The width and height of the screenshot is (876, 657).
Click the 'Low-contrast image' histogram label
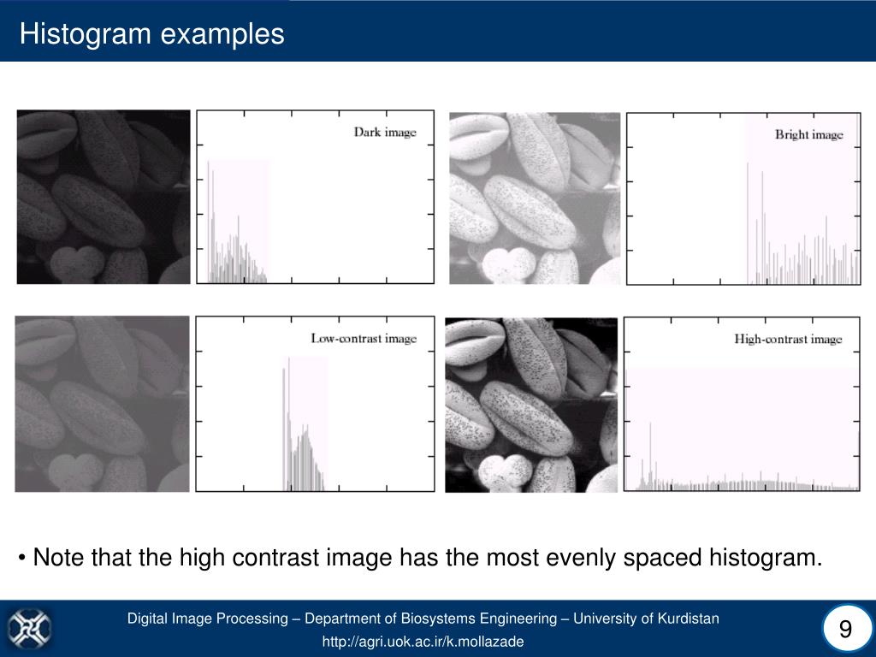pyautogui.click(x=364, y=339)
